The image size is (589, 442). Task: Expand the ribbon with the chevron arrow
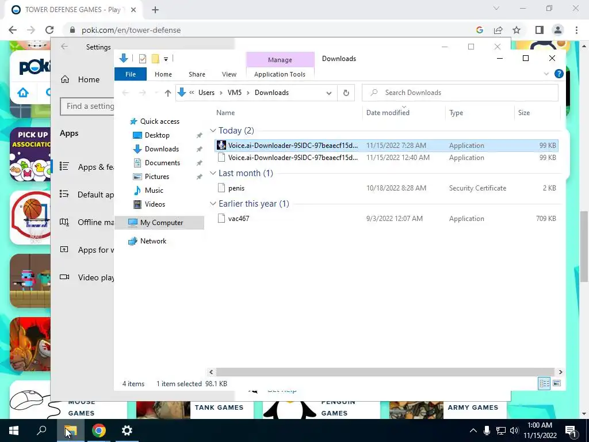(x=546, y=74)
